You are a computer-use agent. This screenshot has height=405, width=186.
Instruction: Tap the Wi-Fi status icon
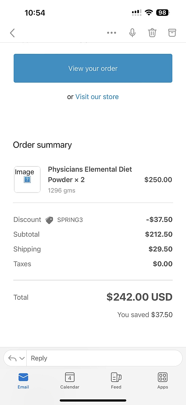[x=149, y=13]
